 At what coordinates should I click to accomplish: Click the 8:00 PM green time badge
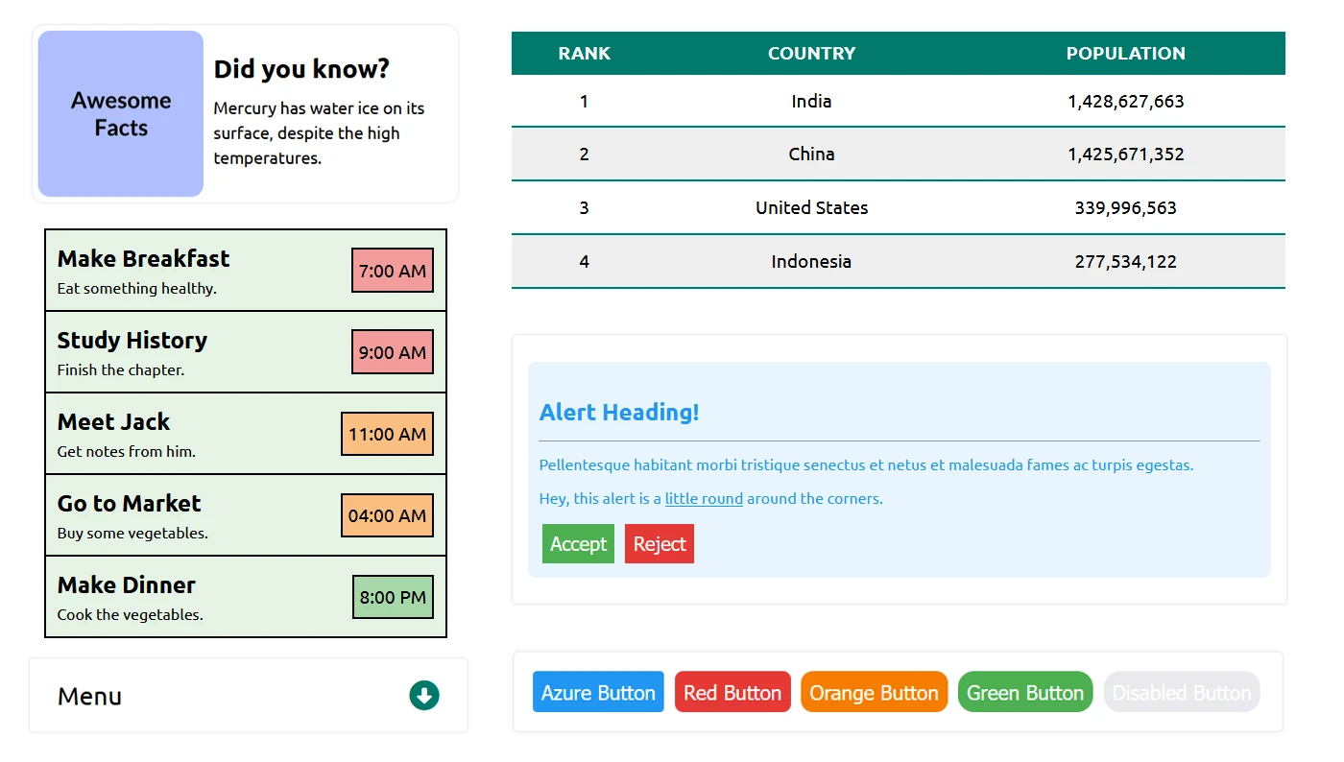click(392, 597)
